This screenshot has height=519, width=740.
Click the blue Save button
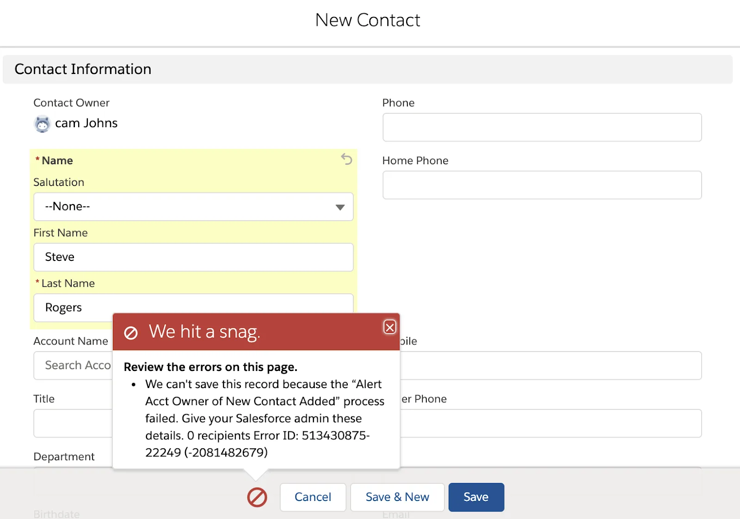click(476, 497)
